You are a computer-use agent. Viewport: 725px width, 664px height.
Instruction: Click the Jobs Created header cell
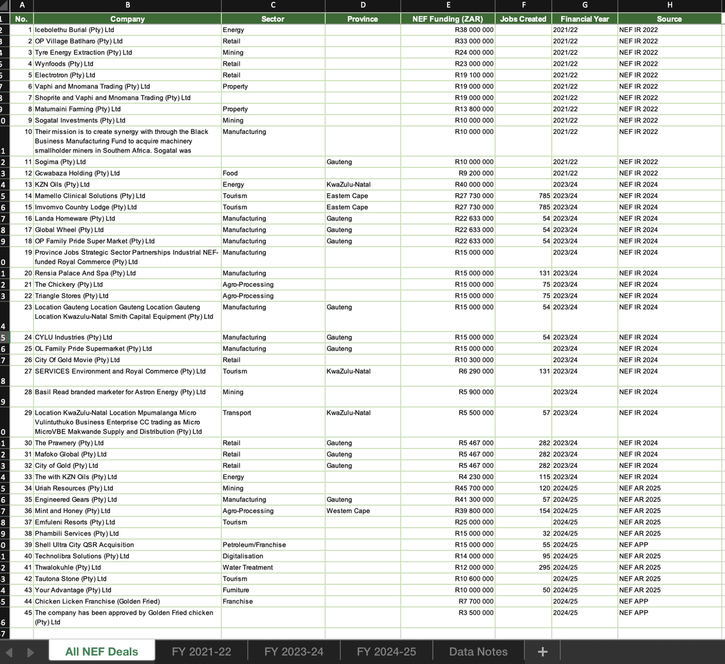[523, 19]
